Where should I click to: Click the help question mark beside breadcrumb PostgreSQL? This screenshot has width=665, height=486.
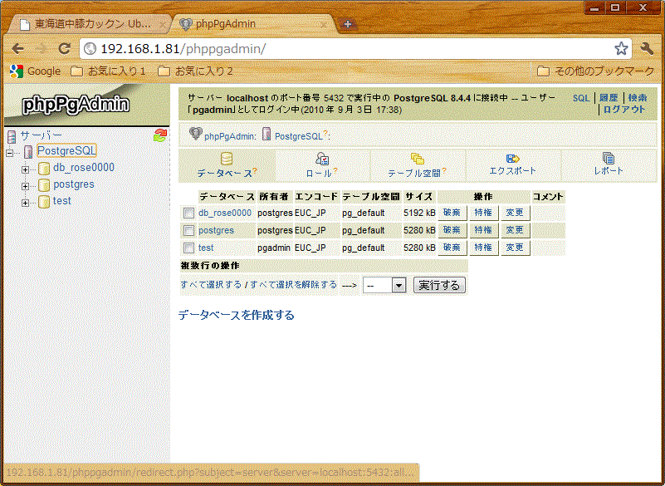325,133
